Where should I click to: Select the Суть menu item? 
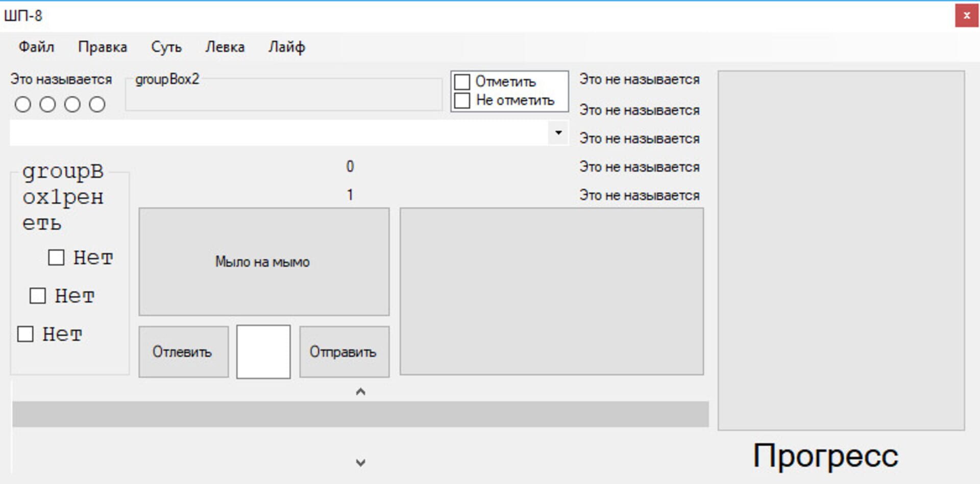coord(166,47)
